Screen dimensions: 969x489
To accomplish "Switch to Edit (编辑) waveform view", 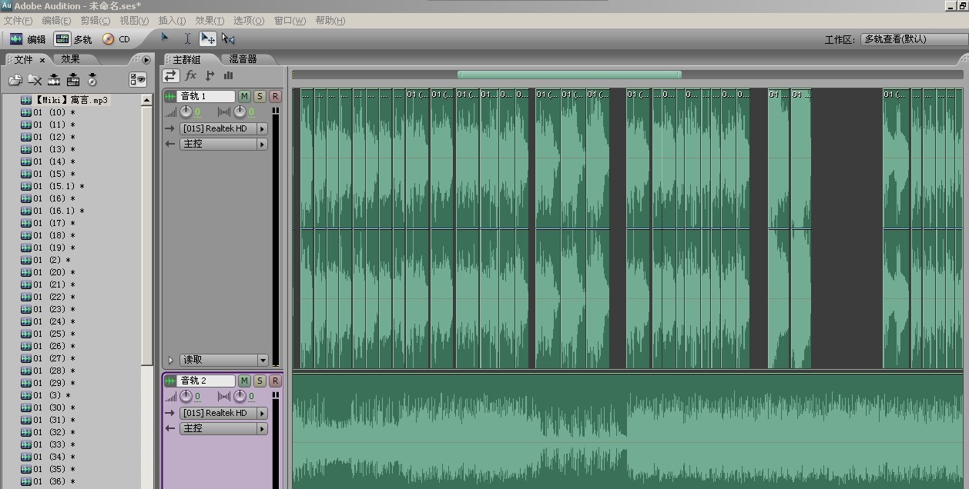I will click(x=28, y=39).
